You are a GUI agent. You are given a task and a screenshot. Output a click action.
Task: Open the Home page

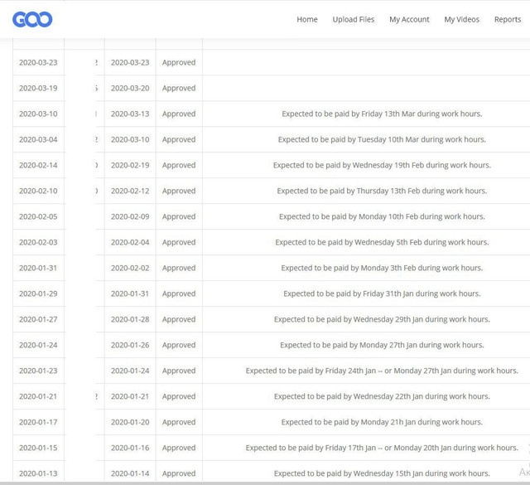click(306, 19)
